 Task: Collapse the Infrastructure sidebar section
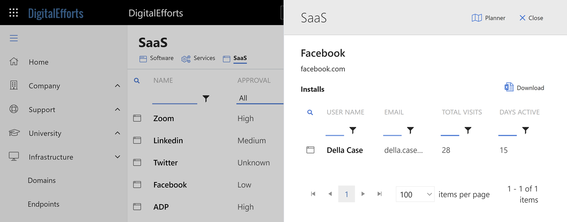(117, 157)
